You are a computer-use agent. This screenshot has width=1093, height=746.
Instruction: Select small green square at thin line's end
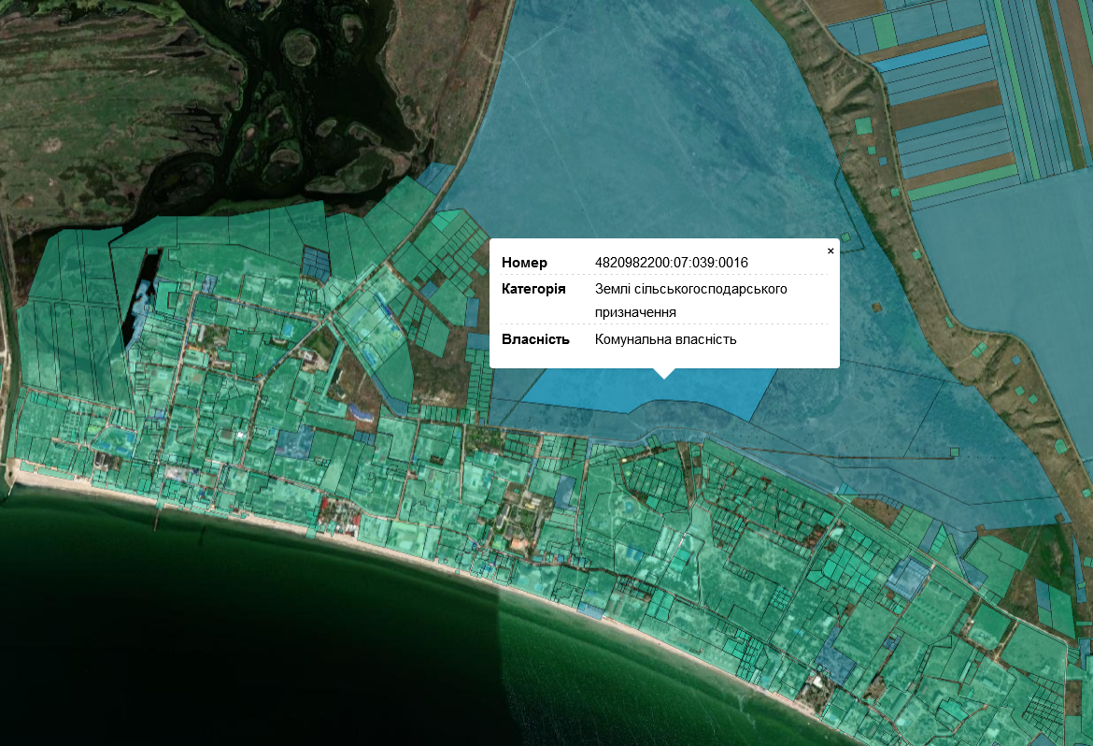click(x=954, y=452)
